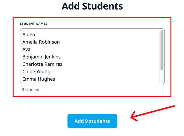
Task: Click empty space right of Ava in textarea
Action: tap(90, 49)
